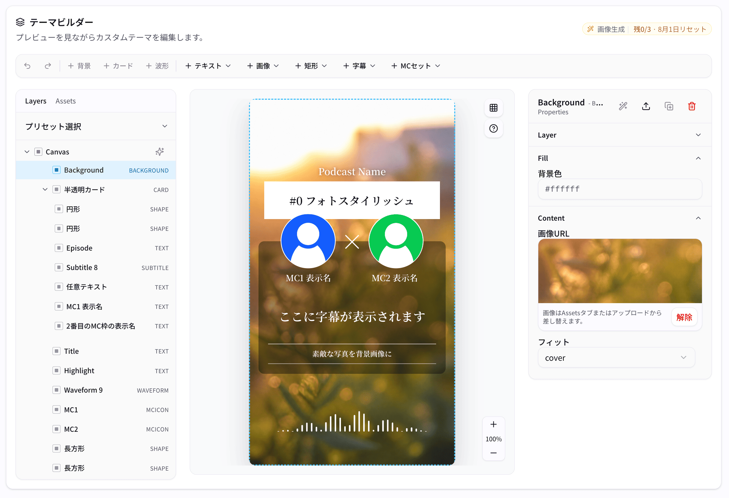Toggle visibility box for Canvas
This screenshot has width=729, height=498.
[38, 152]
